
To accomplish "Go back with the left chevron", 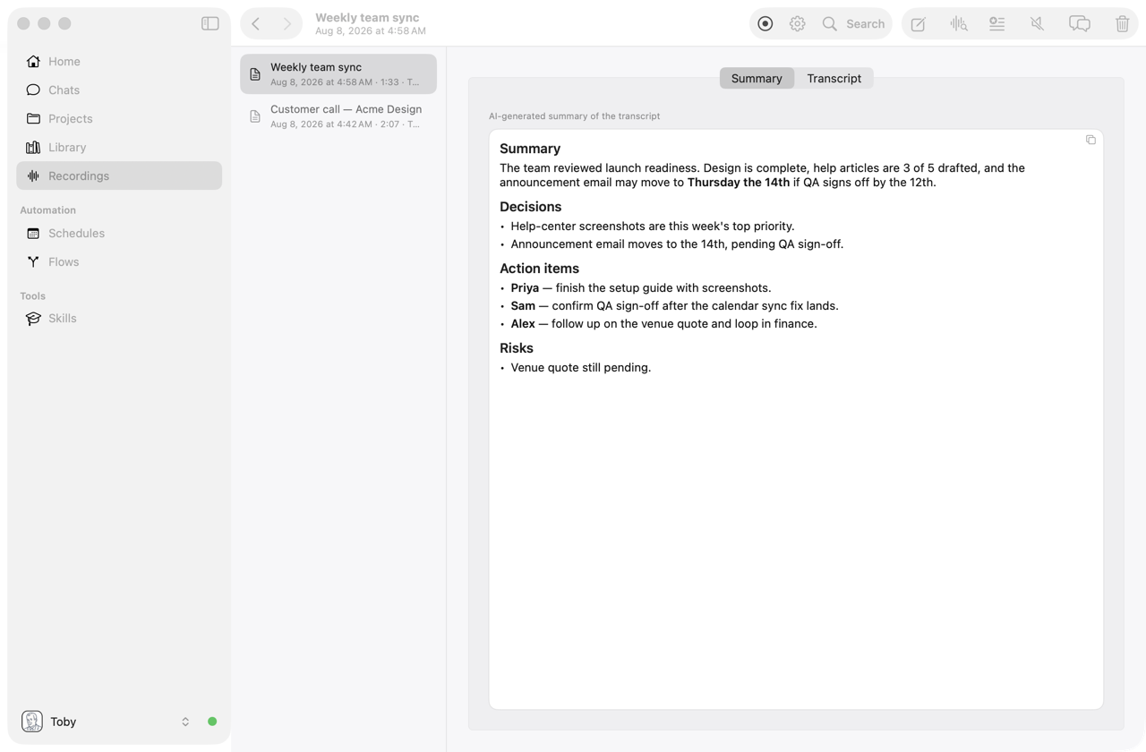I will click(x=256, y=24).
